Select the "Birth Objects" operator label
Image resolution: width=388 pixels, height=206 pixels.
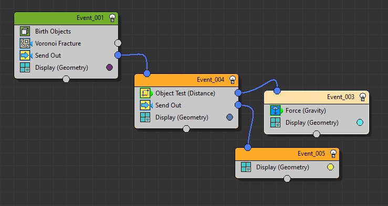53,31
